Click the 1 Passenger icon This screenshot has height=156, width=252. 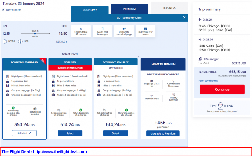[x=200, y=59]
